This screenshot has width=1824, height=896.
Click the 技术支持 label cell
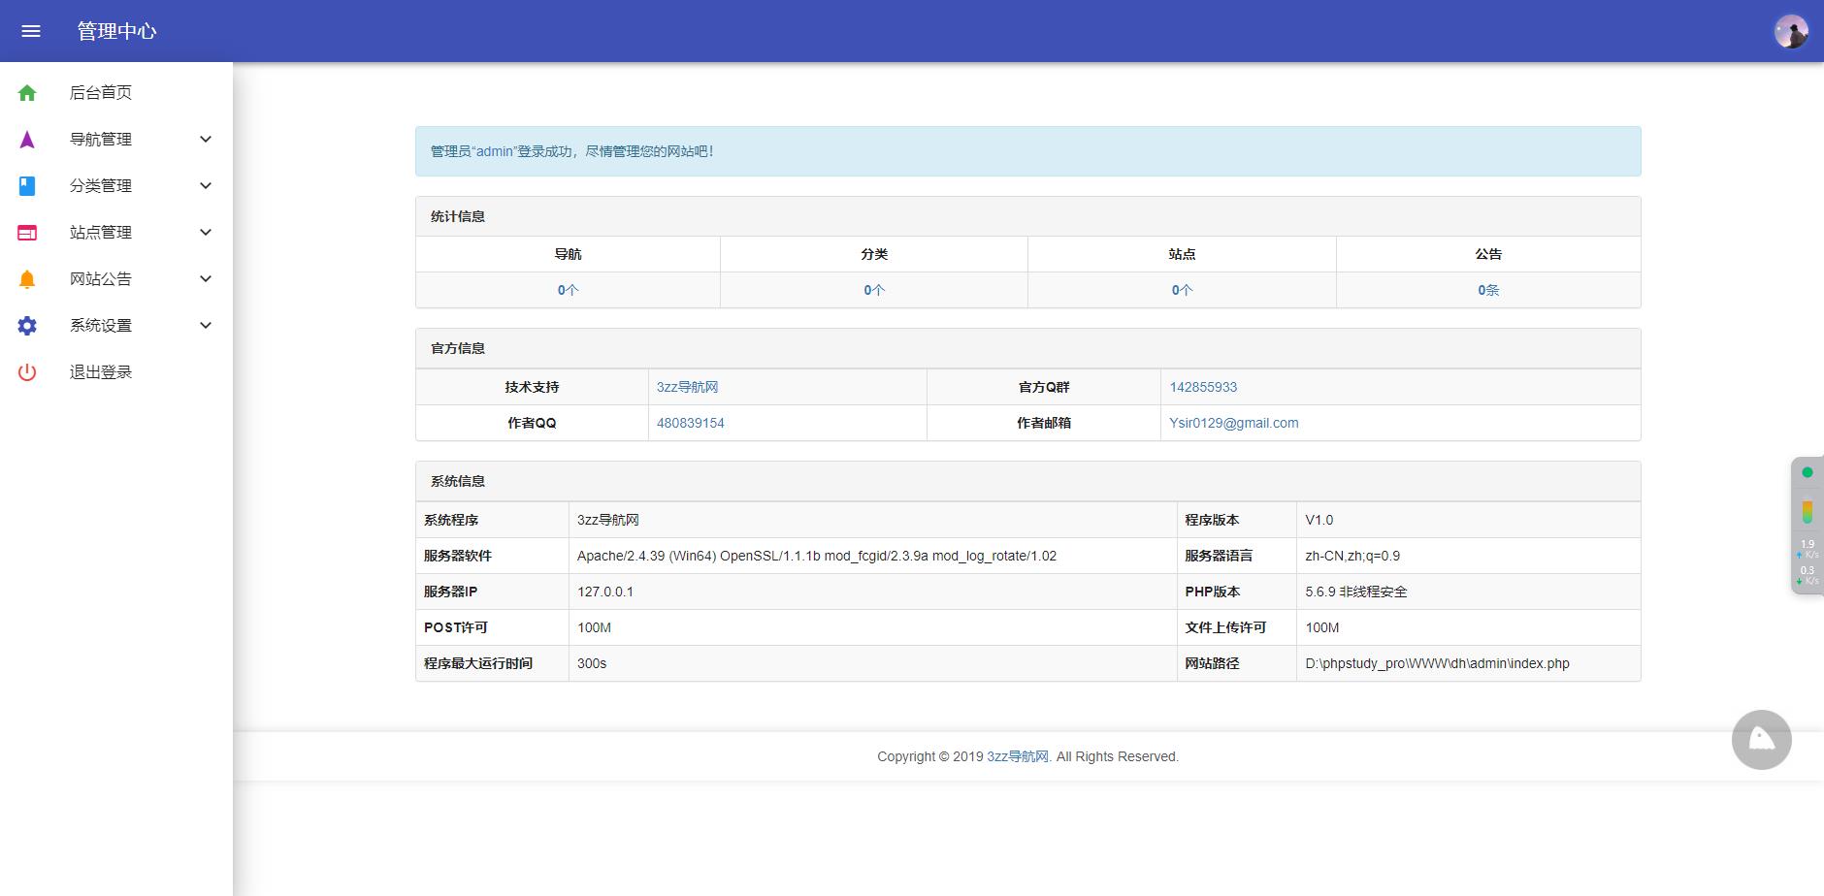(532, 387)
